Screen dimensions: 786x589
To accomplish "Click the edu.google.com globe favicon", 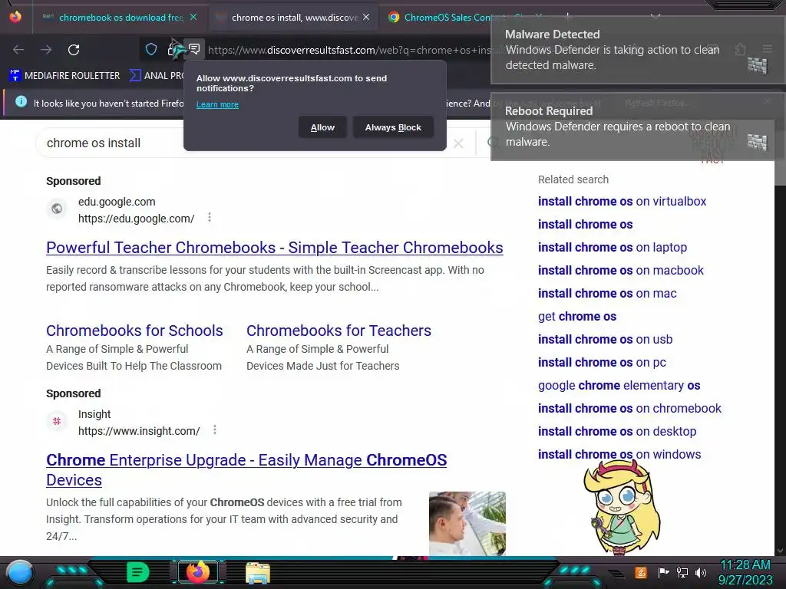I will coord(57,209).
